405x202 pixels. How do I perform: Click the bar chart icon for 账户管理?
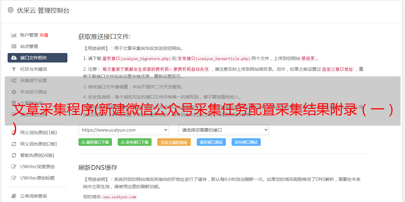(14, 35)
